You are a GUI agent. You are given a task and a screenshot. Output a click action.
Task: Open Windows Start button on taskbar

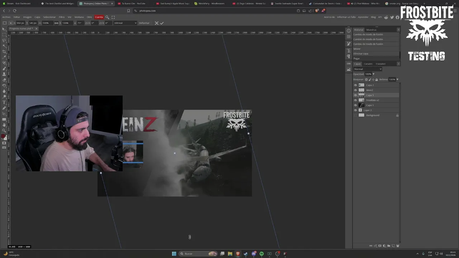[174, 254]
